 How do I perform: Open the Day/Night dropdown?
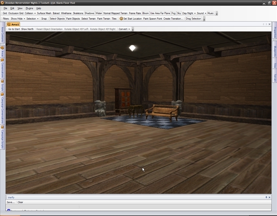(189, 13)
